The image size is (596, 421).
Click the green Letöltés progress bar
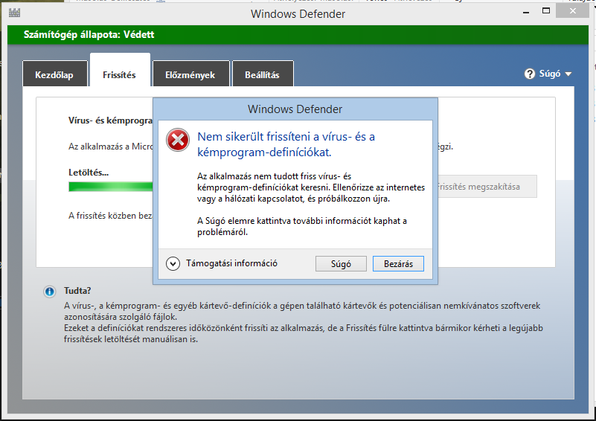click(x=111, y=187)
